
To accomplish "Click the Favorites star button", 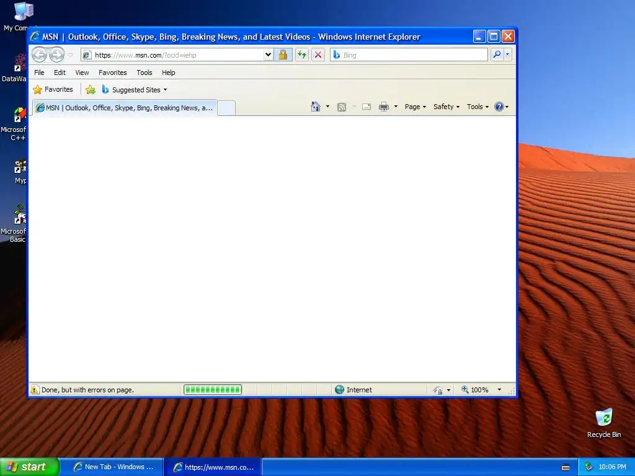I will pyautogui.click(x=53, y=89).
